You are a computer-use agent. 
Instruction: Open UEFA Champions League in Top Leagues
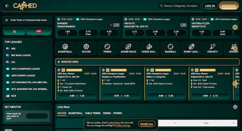point(26,69)
